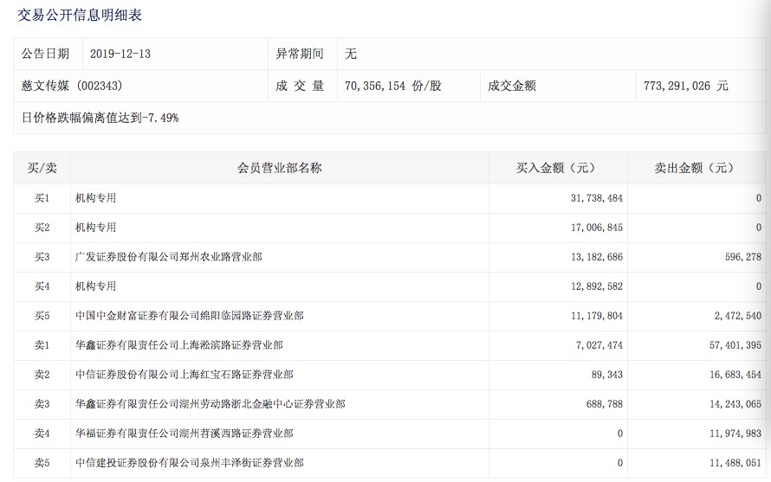Select volume value 70,356,154 份/股
Viewport: 771px width, 482px height.
pyautogui.click(x=393, y=86)
